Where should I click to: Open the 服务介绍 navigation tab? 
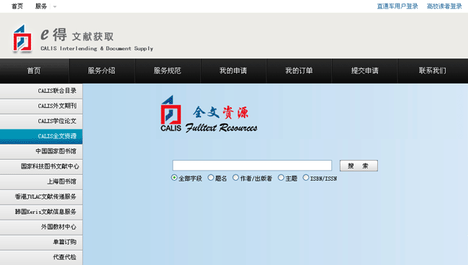point(102,71)
